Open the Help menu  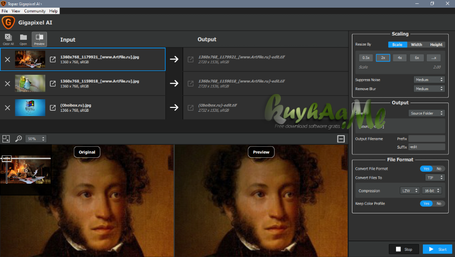[53, 11]
